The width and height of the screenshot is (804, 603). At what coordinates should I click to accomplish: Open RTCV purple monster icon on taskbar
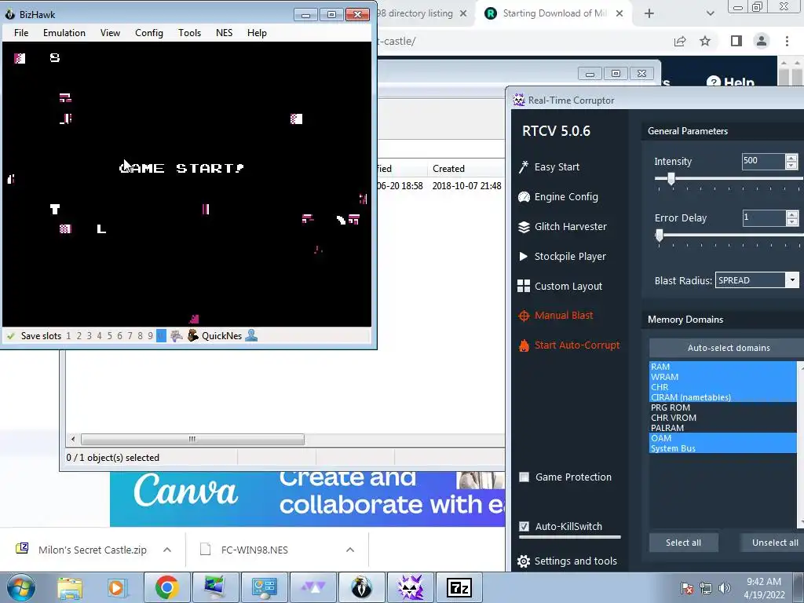coord(410,587)
